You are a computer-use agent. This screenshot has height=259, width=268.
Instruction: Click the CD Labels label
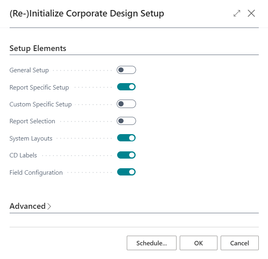coord(23,155)
